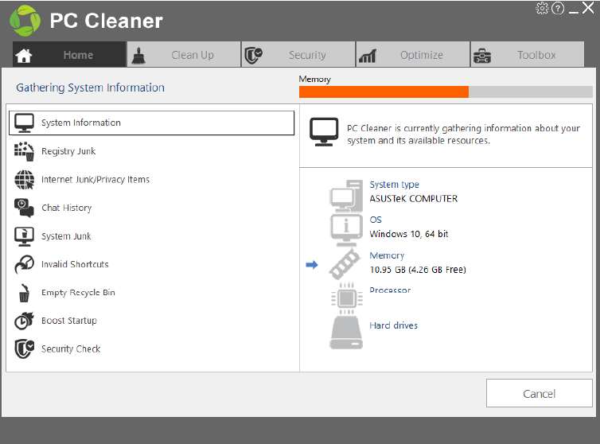Open the Home tab
Image resolution: width=600 pixels, height=444 pixels.
(x=69, y=54)
